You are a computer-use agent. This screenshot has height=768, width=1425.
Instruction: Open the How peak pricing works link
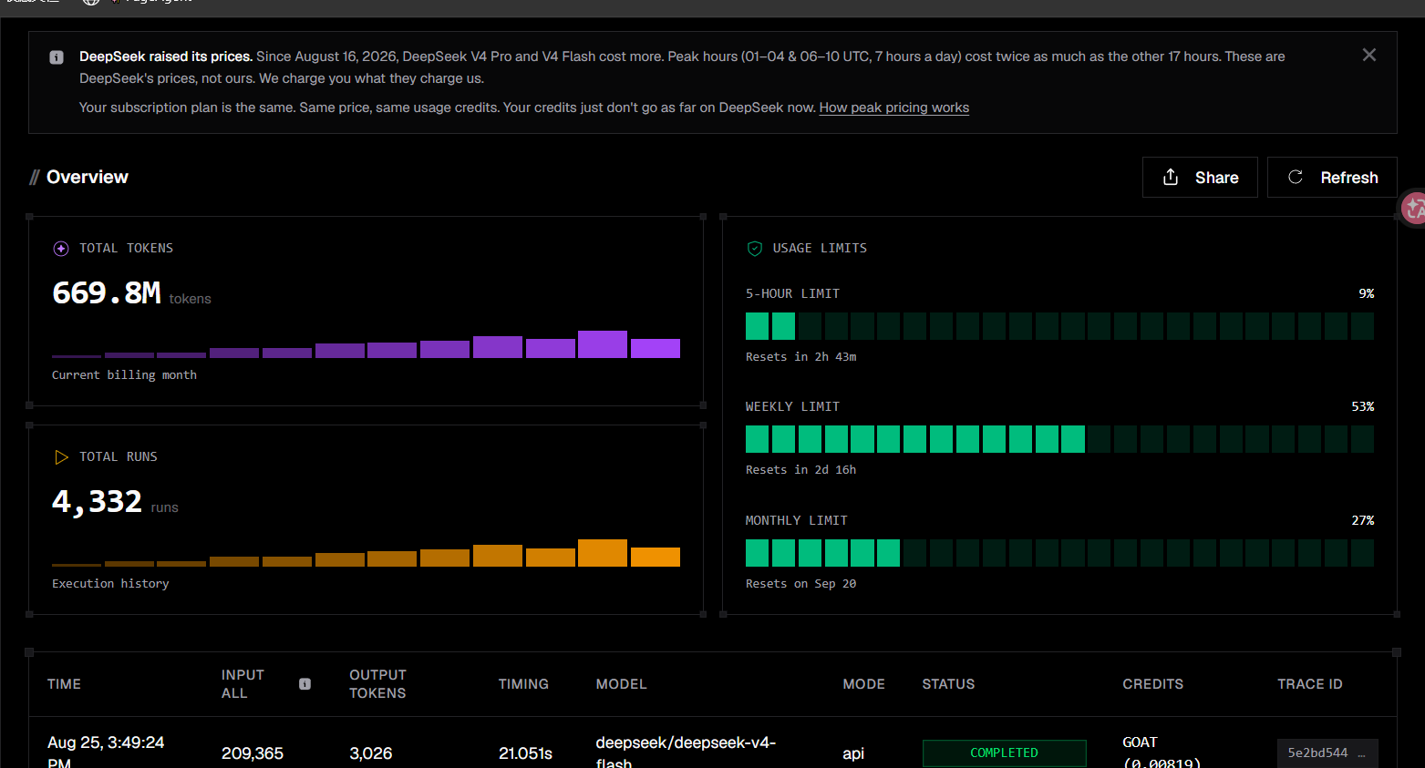(x=893, y=108)
